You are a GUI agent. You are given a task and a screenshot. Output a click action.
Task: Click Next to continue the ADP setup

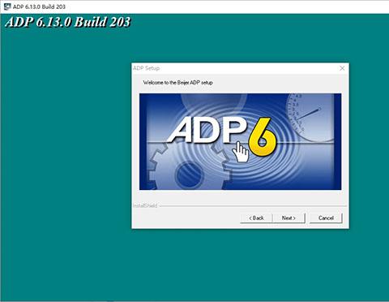pyautogui.click(x=289, y=218)
